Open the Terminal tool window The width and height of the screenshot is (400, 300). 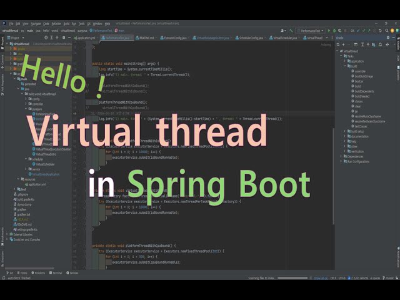pos(56,273)
